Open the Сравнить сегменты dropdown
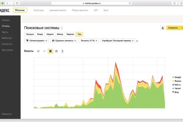This screenshot has width=183, height=122. (64, 41)
